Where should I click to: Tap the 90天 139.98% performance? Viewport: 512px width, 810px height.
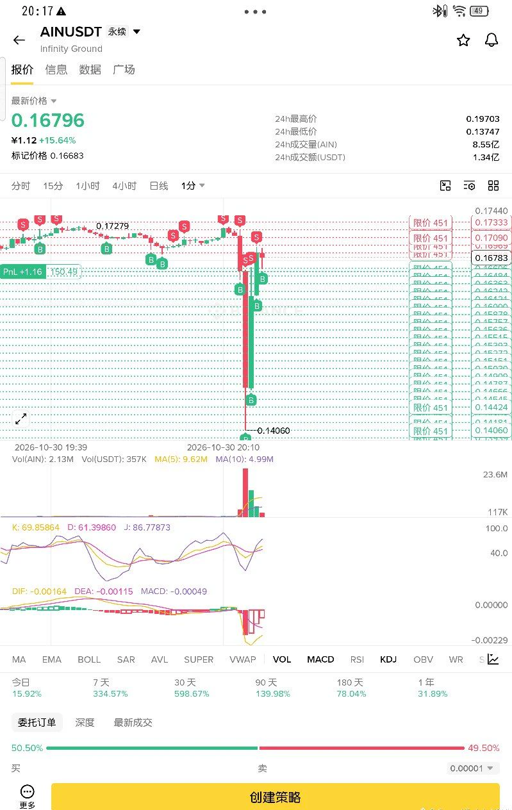pos(273,688)
